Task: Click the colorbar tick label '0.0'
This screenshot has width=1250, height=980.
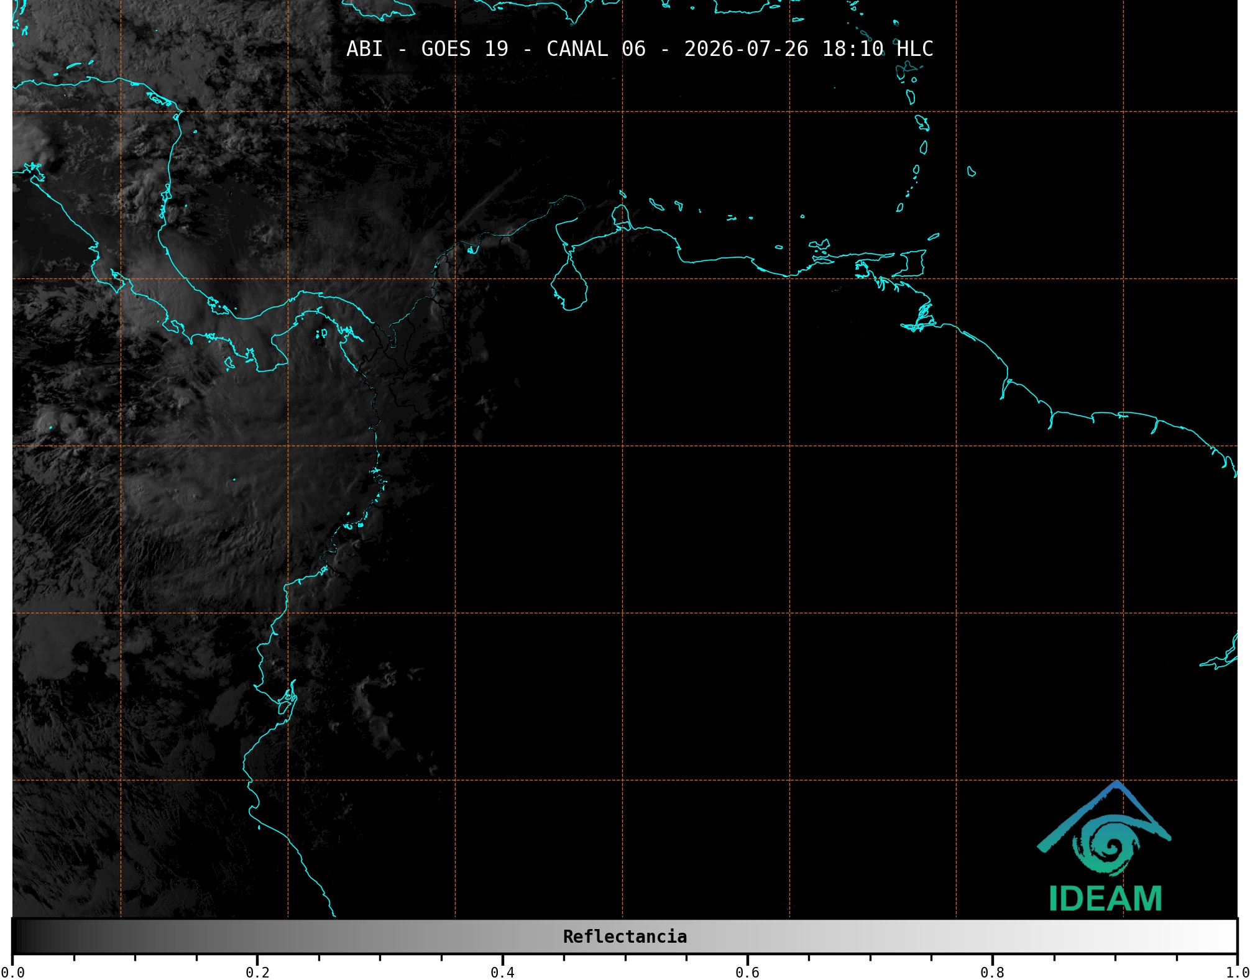Action: tap(12, 973)
